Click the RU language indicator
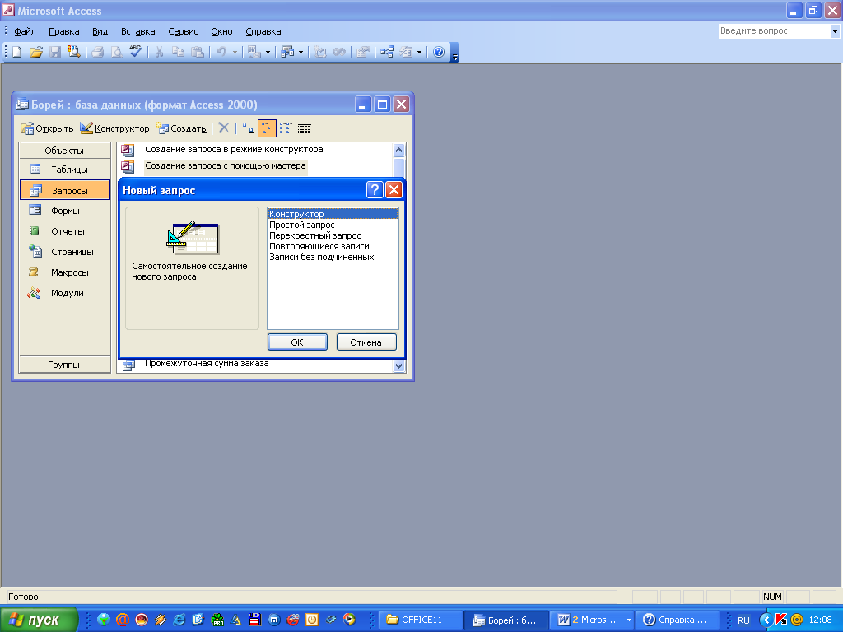 click(x=743, y=620)
